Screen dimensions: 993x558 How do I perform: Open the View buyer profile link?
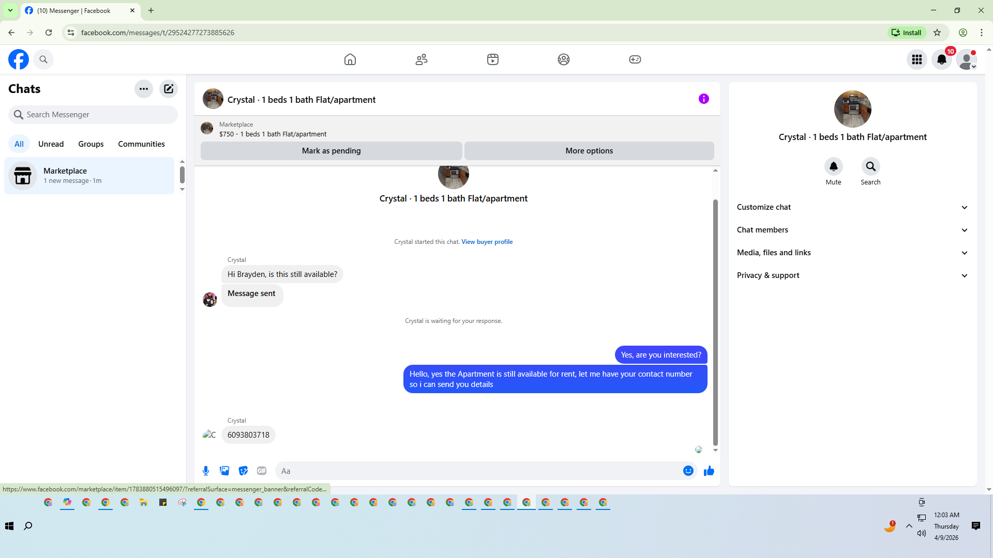pyautogui.click(x=487, y=242)
